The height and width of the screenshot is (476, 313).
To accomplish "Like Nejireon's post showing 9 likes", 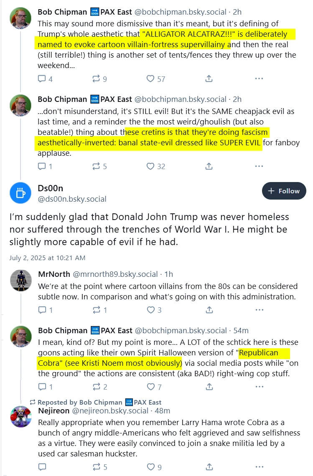I will [x=154, y=467].
